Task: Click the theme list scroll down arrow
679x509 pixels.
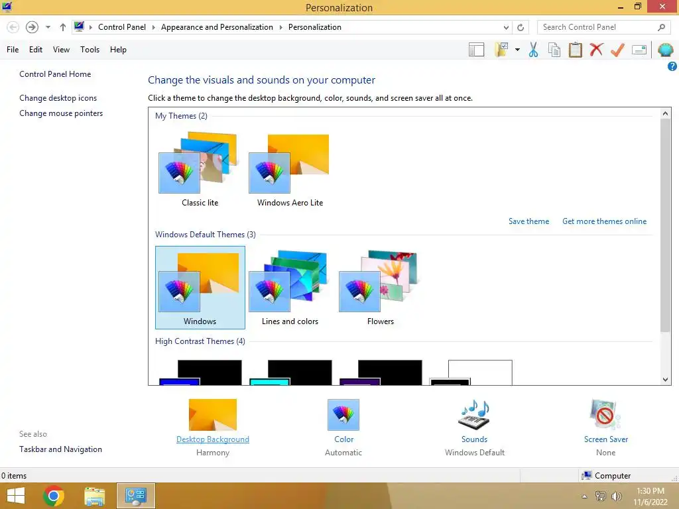Action: click(x=666, y=380)
